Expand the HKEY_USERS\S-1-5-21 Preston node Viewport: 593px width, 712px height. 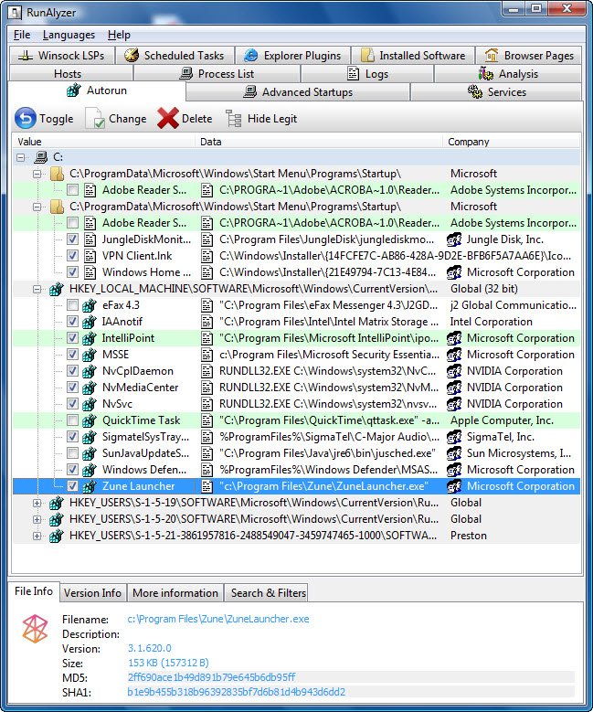click(37, 536)
